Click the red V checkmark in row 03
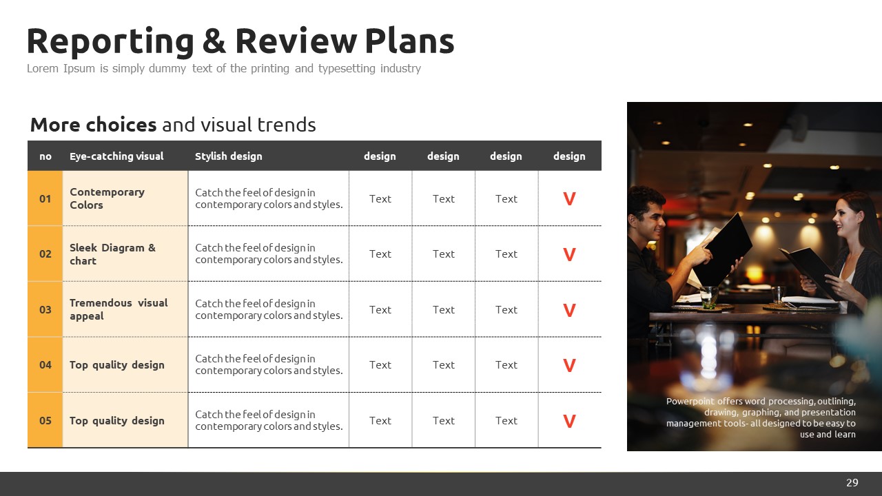882x496 pixels. coord(569,310)
